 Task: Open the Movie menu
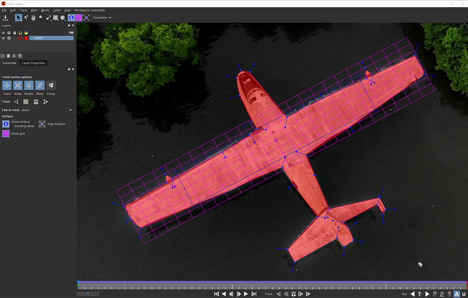click(x=45, y=10)
